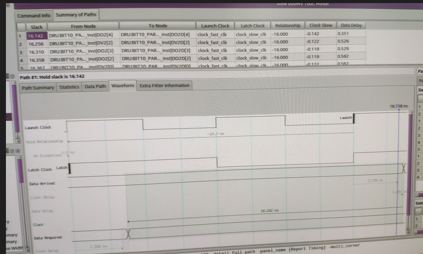Click the Data Required waveform label
423x254 pixels.
coord(47,238)
